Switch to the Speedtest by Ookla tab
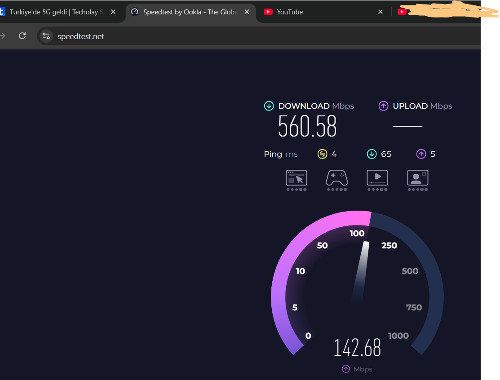This screenshot has width=500, height=380. tap(190, 12)
